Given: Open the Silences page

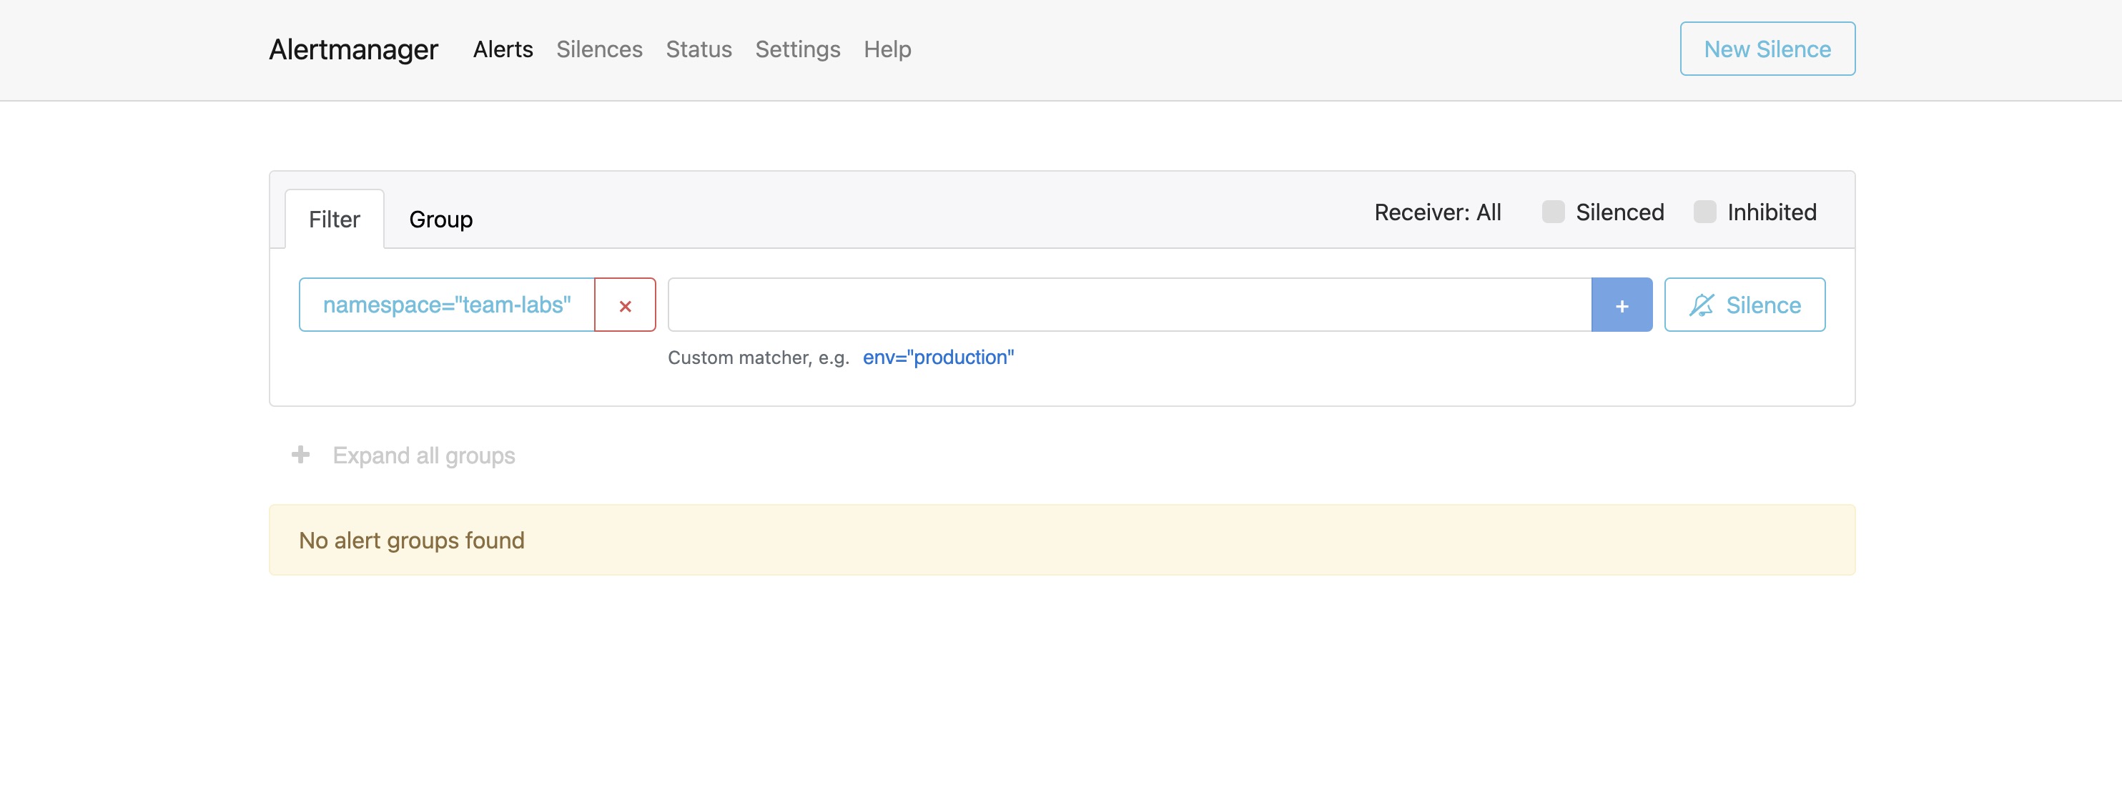Looking at the screenshot, I should click(599, 49).
